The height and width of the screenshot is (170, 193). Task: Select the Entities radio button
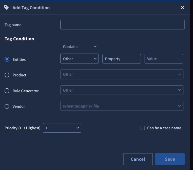(7, 59)
